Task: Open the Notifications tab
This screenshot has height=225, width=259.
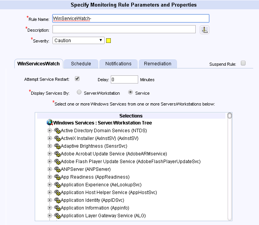Action: pos(118,64)
